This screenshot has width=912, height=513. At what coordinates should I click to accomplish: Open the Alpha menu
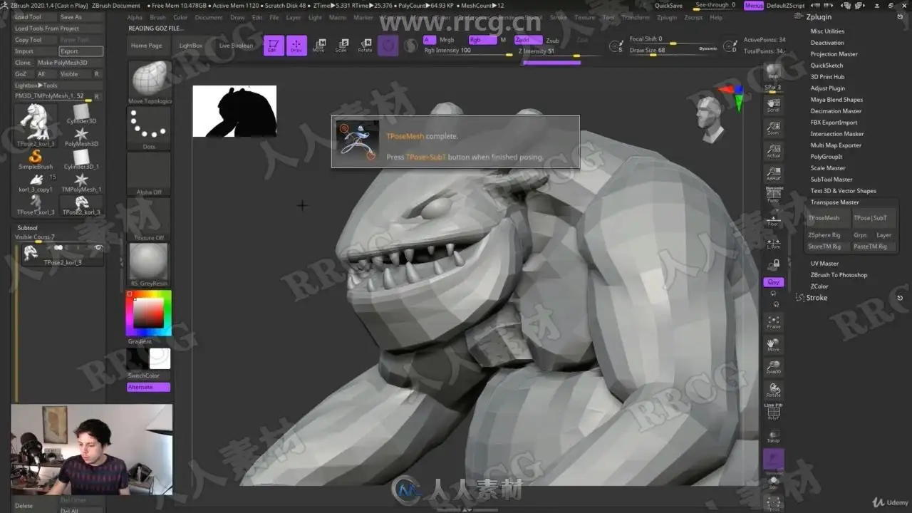click(x=135, y=17)
